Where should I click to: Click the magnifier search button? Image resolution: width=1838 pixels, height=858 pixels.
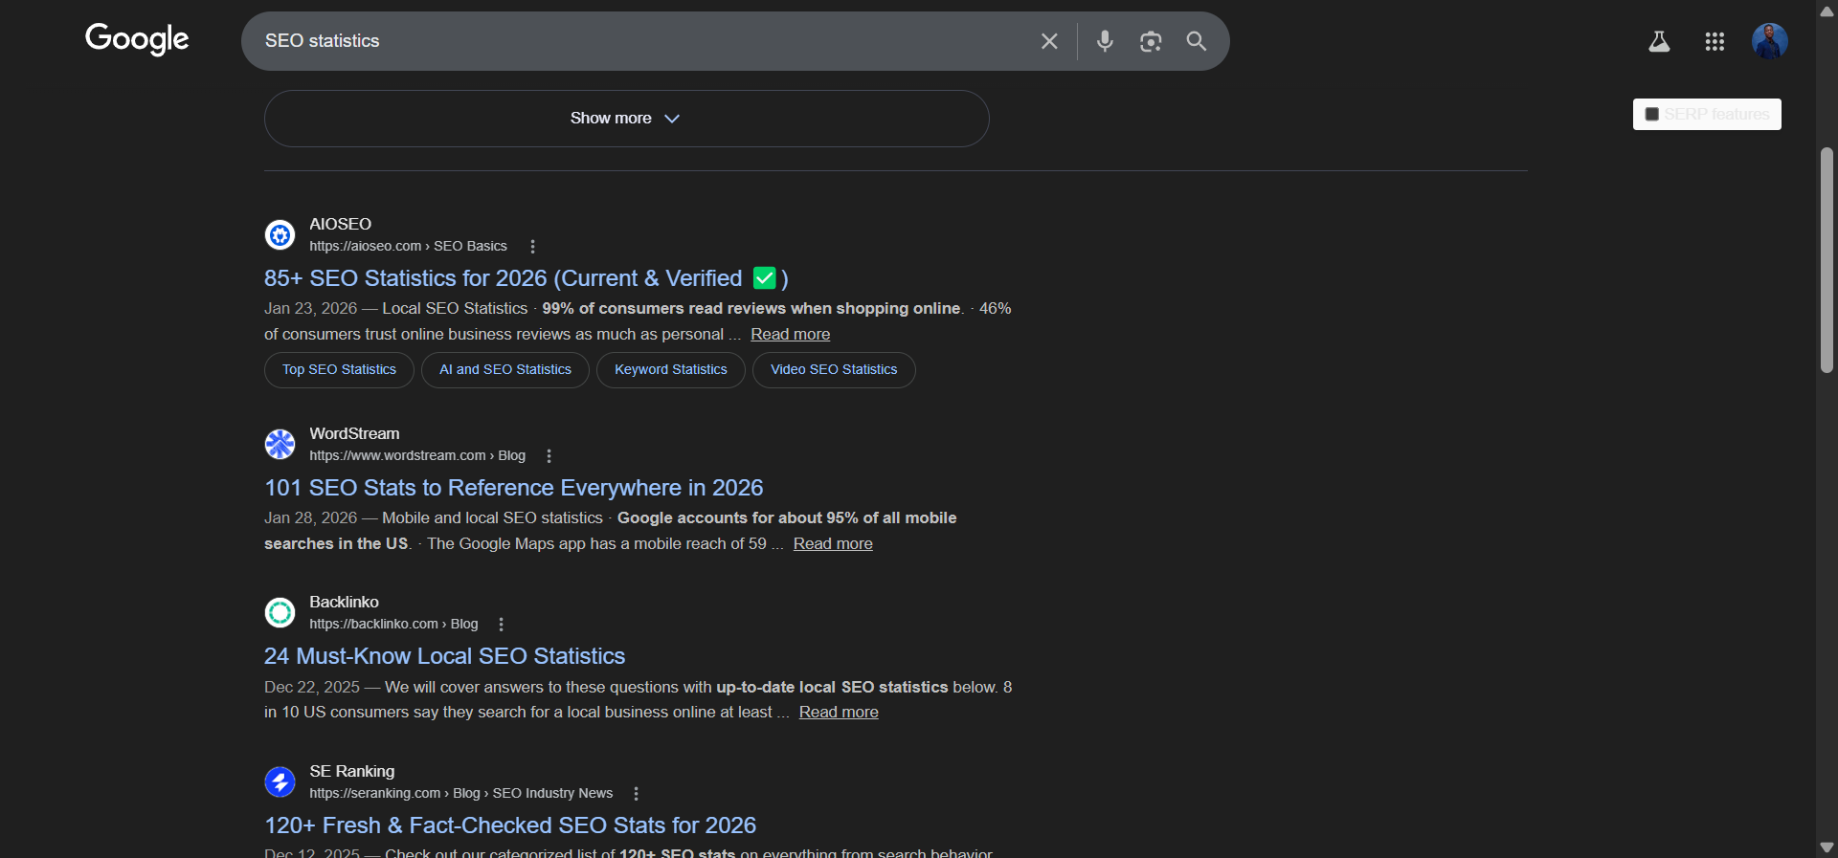coord(1197,41)
